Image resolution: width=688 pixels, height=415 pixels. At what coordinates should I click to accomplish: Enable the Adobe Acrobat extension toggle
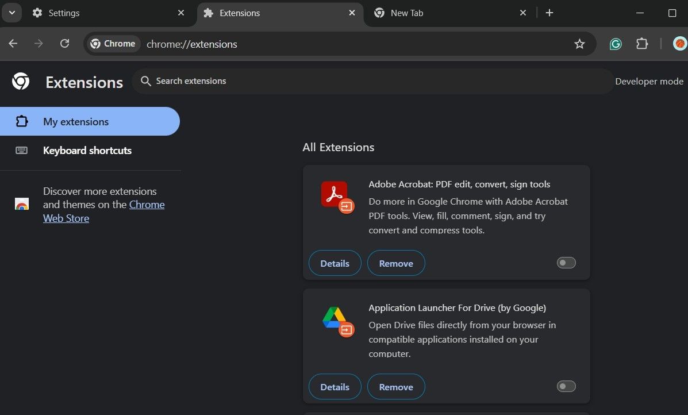click(x=566, y=263)
